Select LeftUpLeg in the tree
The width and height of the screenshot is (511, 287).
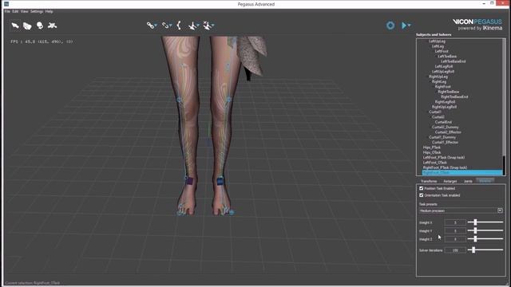(437, 41)
